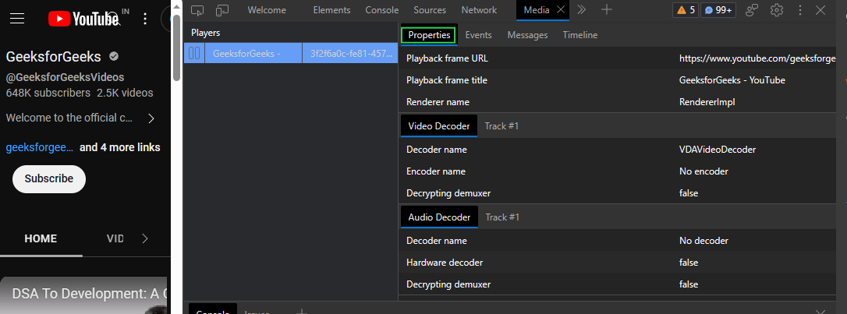
Task: Open DSA To Development video thumbnail
Action: pos(83,295)
